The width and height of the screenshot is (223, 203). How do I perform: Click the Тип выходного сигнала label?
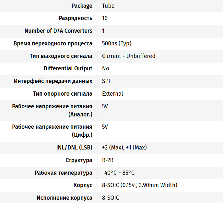[x=61, y=56]
